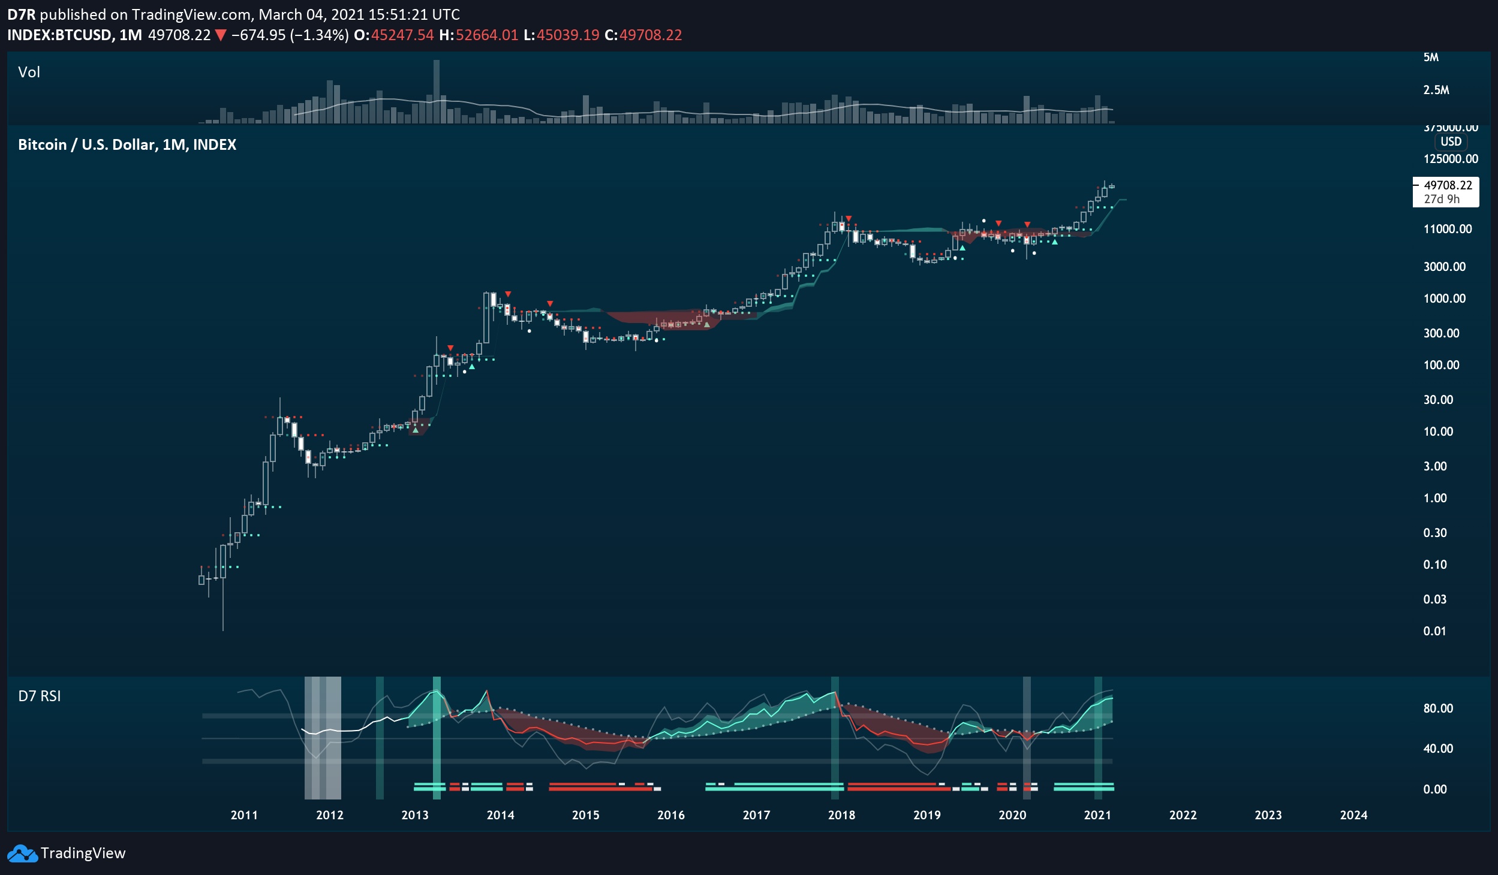Click the 2012 label on the time axis
The height and width of the screenshot is (875, 1498).
(x=330, y=815)
